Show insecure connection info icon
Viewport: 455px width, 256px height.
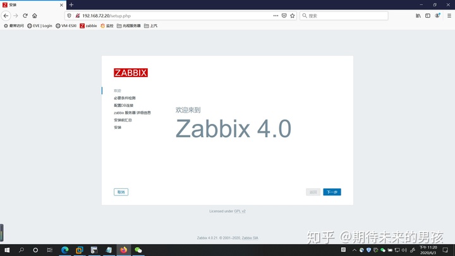point(78,16)
